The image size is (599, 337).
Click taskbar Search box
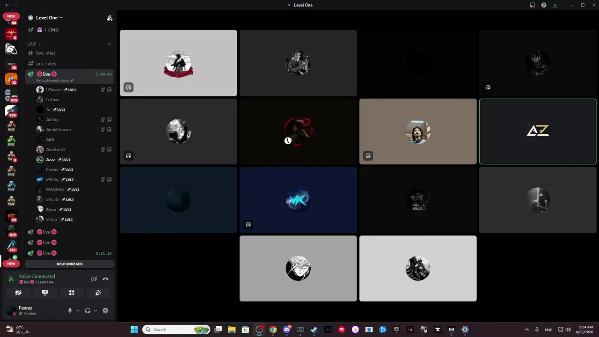click(176, 330)
